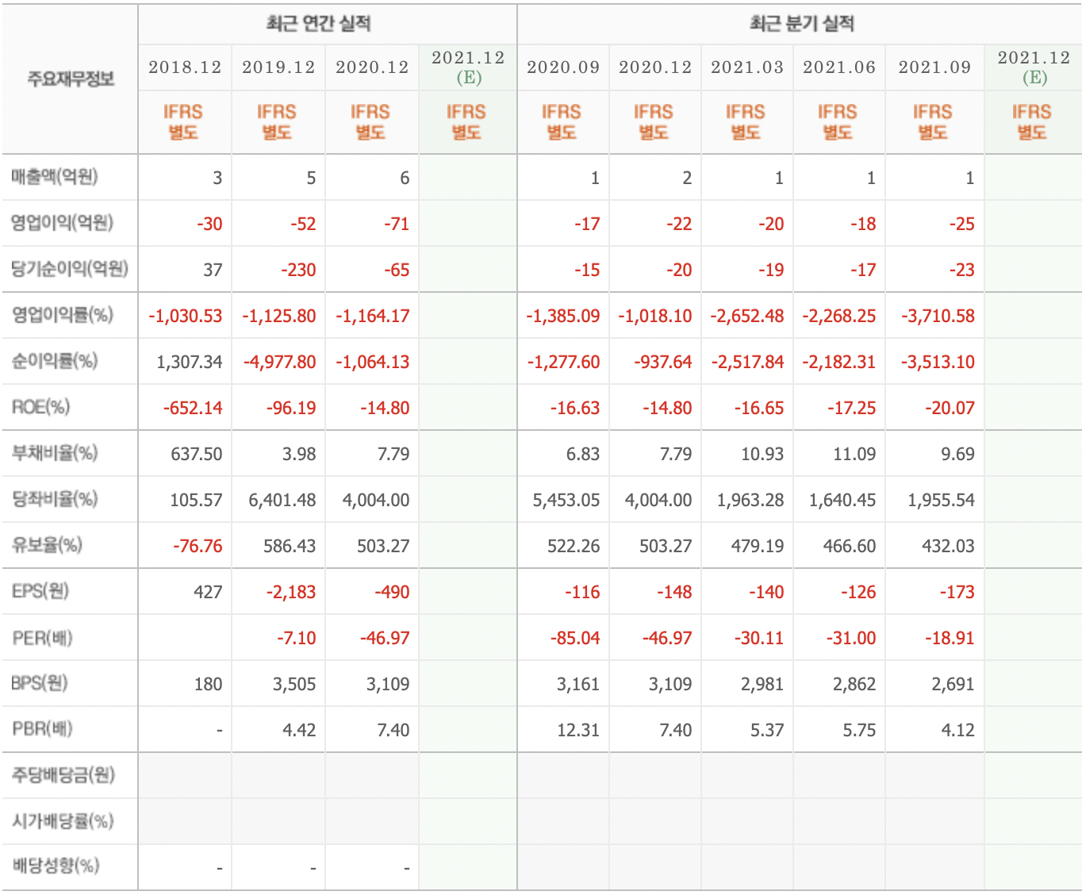Select the 부채비율(%) row label
This screenshot has height=895, width=1082.
point(55,453)
